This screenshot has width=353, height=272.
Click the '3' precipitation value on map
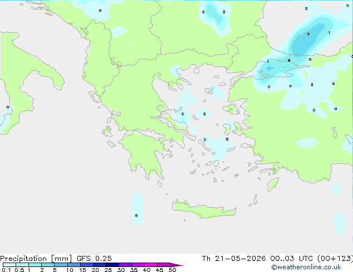308,34
